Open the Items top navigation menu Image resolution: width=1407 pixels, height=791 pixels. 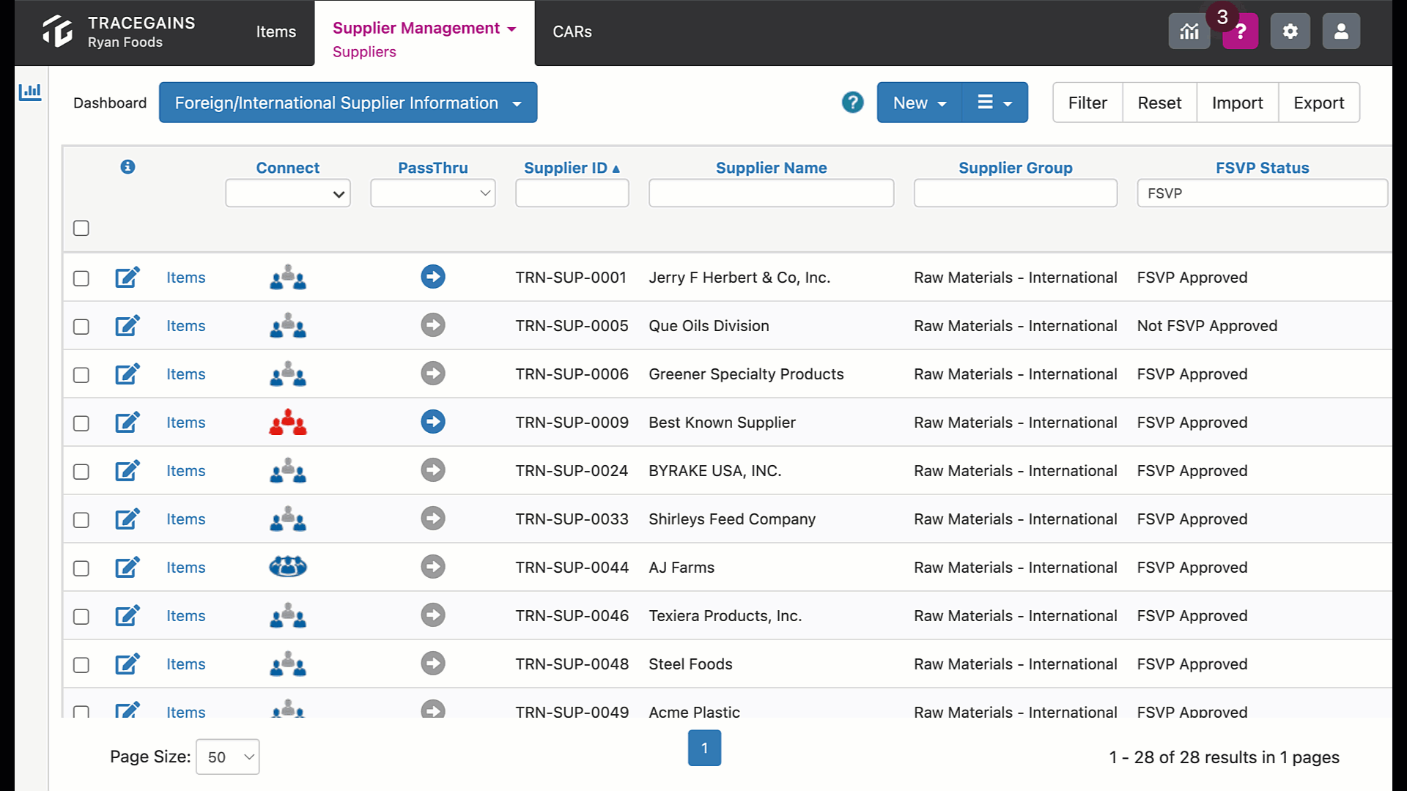pos(276,31)
